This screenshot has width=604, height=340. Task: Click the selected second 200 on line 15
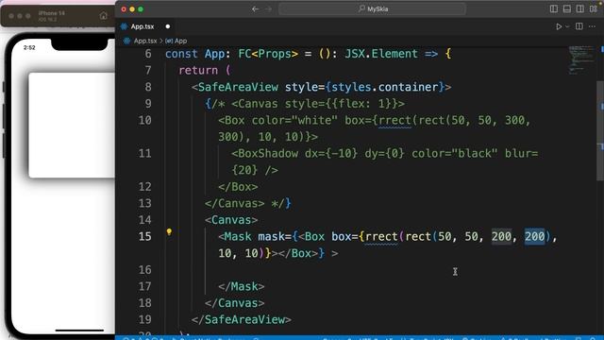coord(535,236)
